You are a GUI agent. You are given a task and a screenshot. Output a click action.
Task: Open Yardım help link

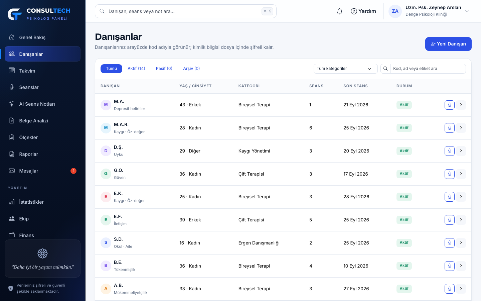coord(363,11)
